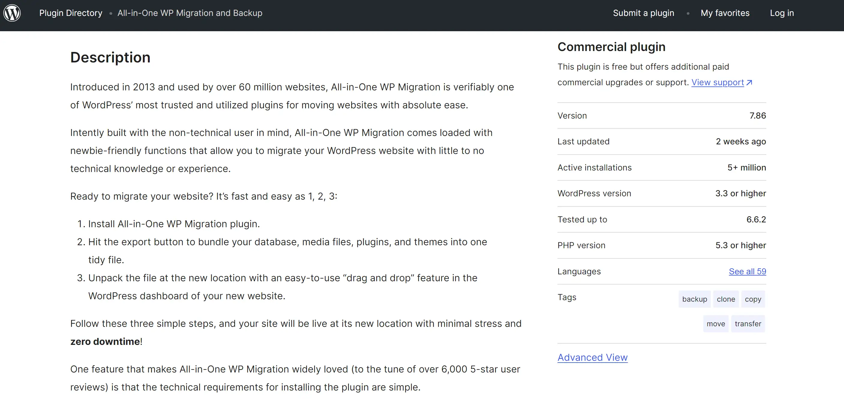The width and height of the screenshot is (844, 401).
Task: Select the backup tag
Action: [695, 299]
